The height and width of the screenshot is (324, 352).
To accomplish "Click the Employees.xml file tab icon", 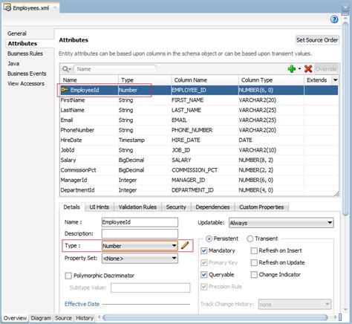I will (7, 7).
